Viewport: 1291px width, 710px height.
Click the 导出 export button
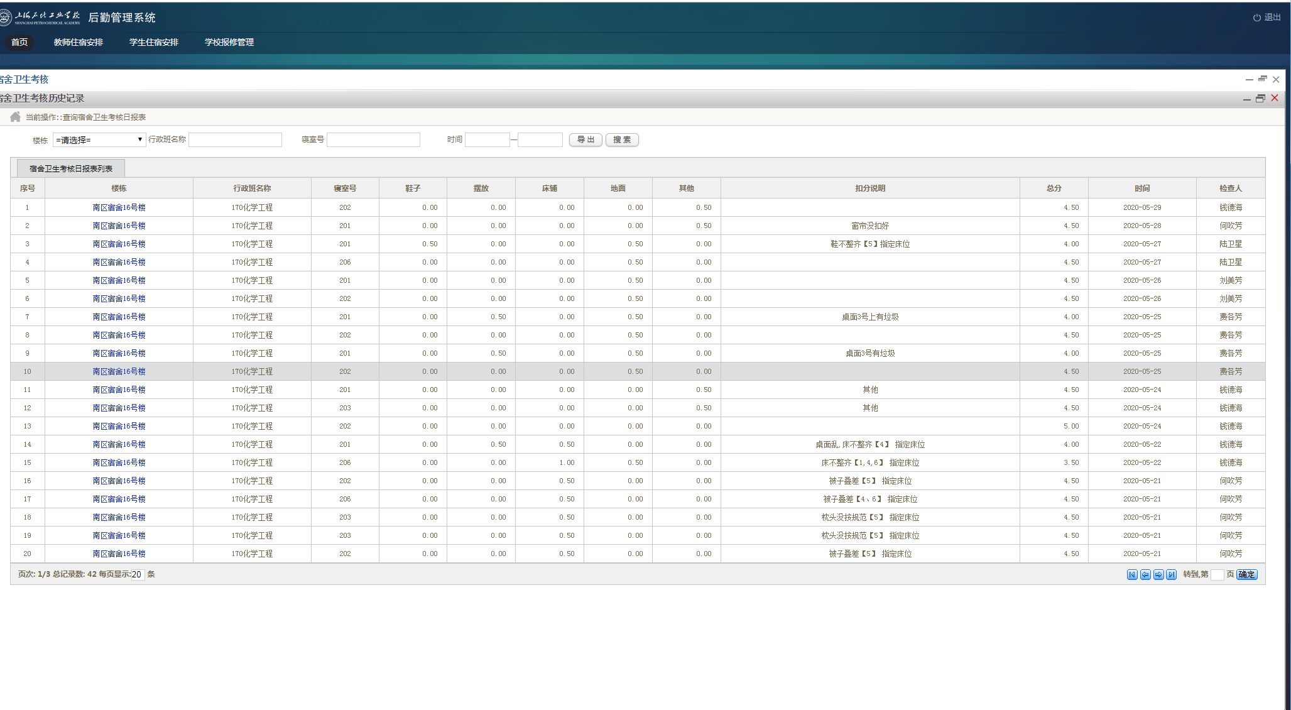coord(586,139)
